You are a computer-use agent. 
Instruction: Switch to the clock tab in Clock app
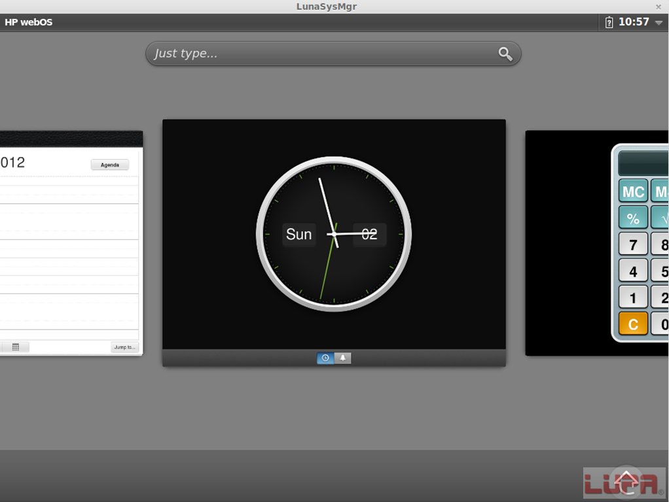click(325, 358)
